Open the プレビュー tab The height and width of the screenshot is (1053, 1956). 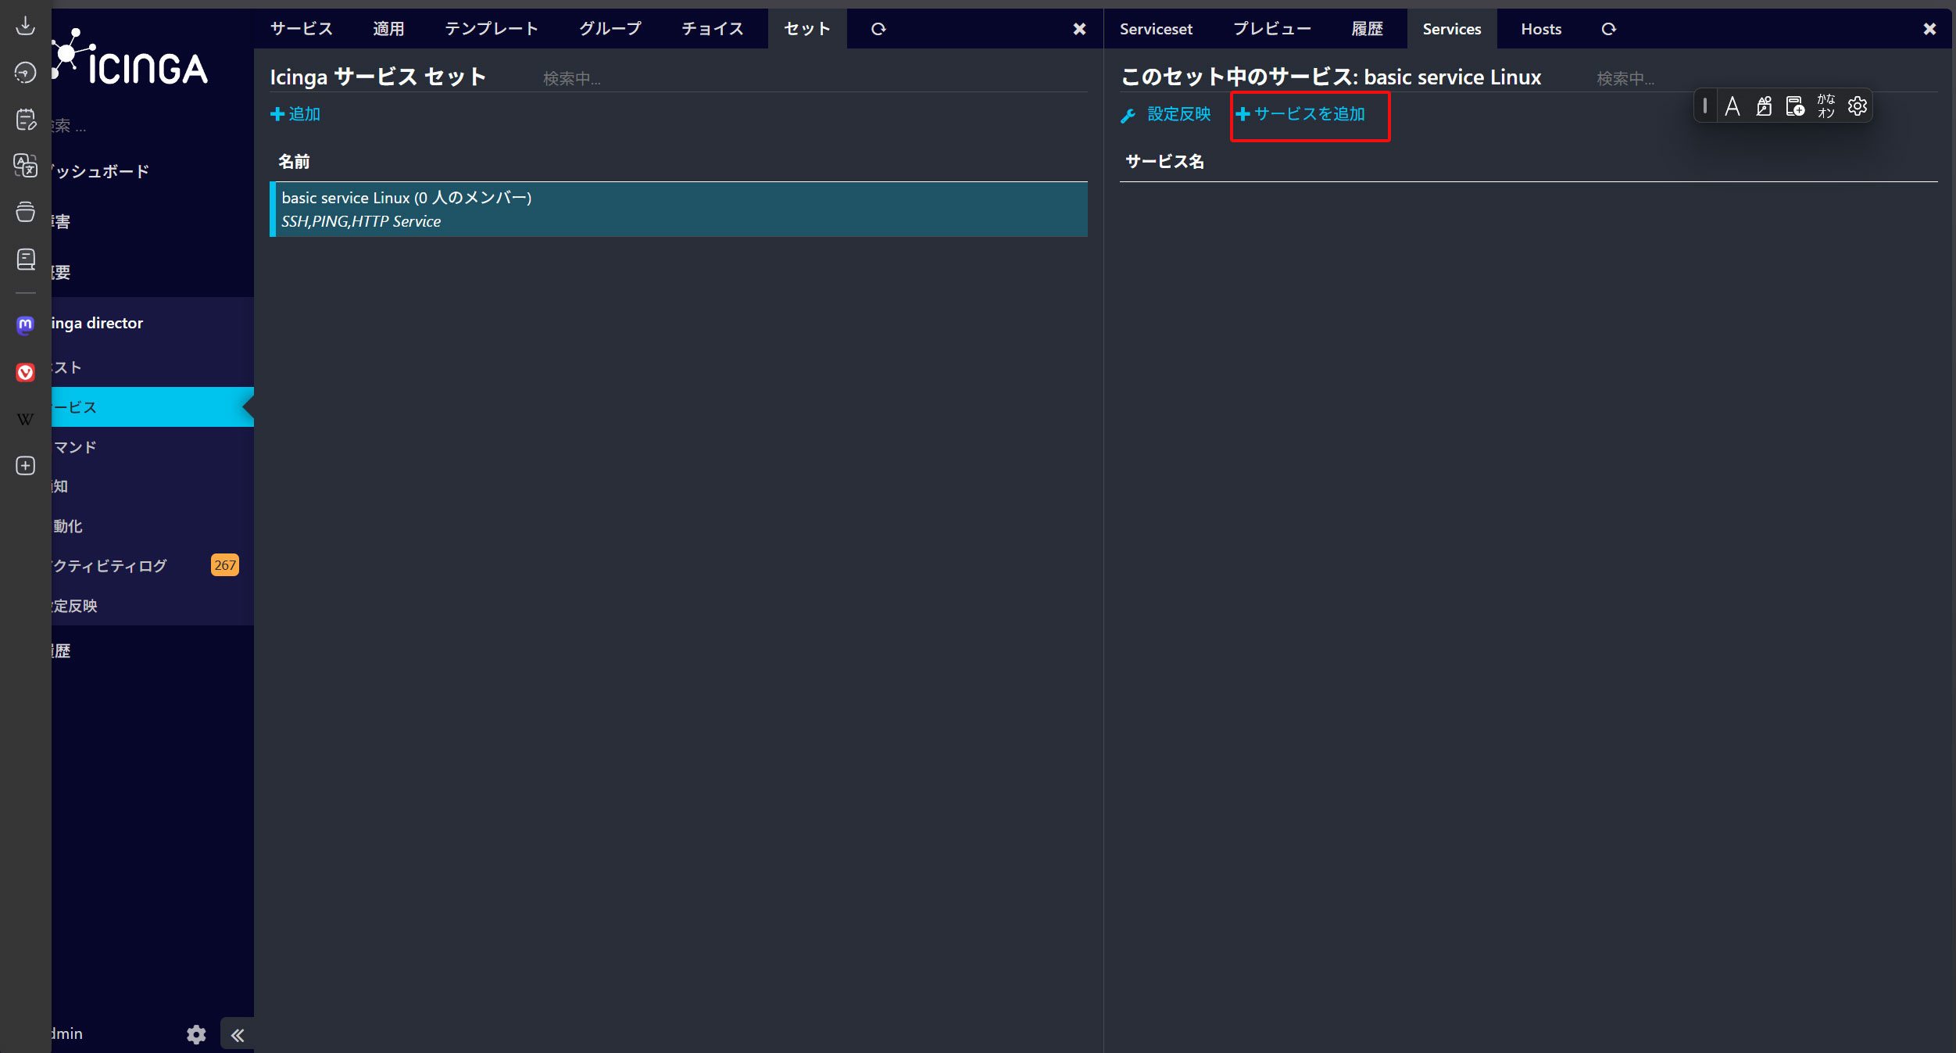coord(1271,29)
